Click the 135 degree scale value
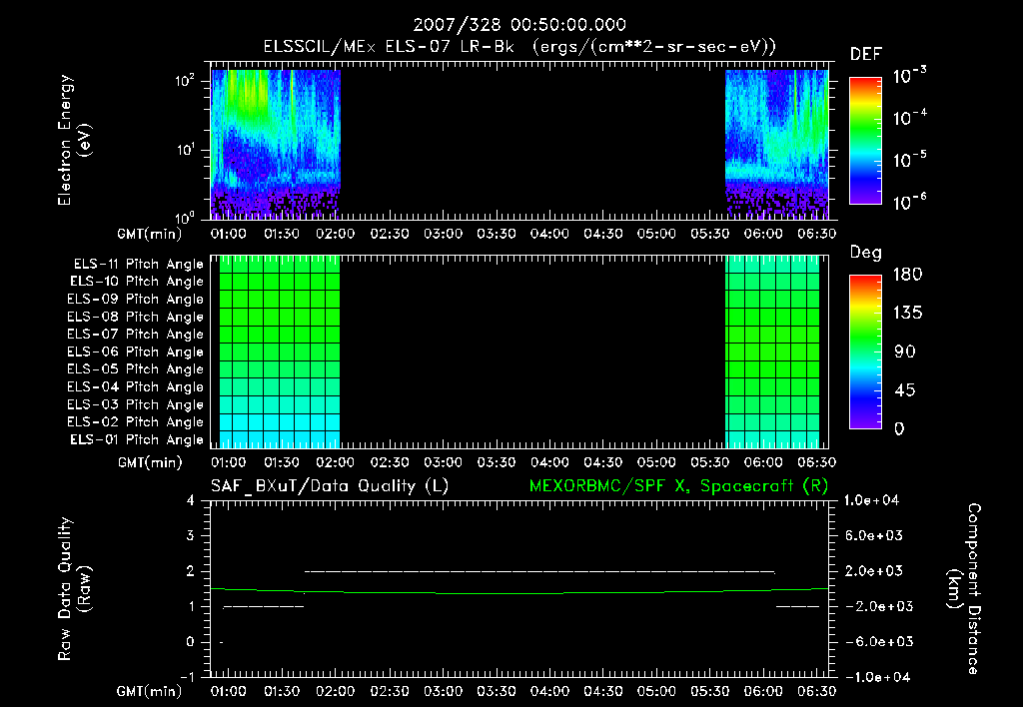Image resolution: width=1023 pixels, height=707 pixels. point(907,314)
